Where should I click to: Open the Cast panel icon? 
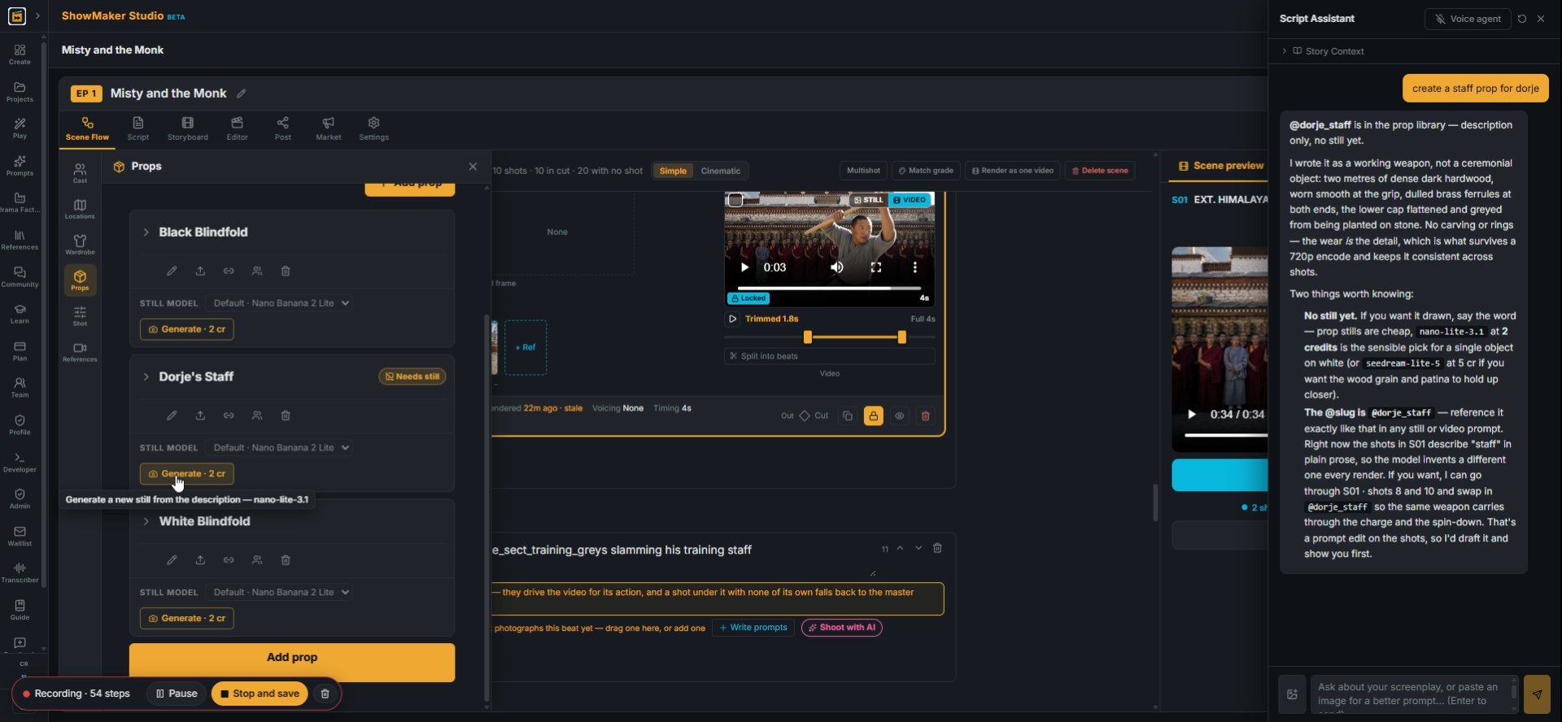pos(80,172)
